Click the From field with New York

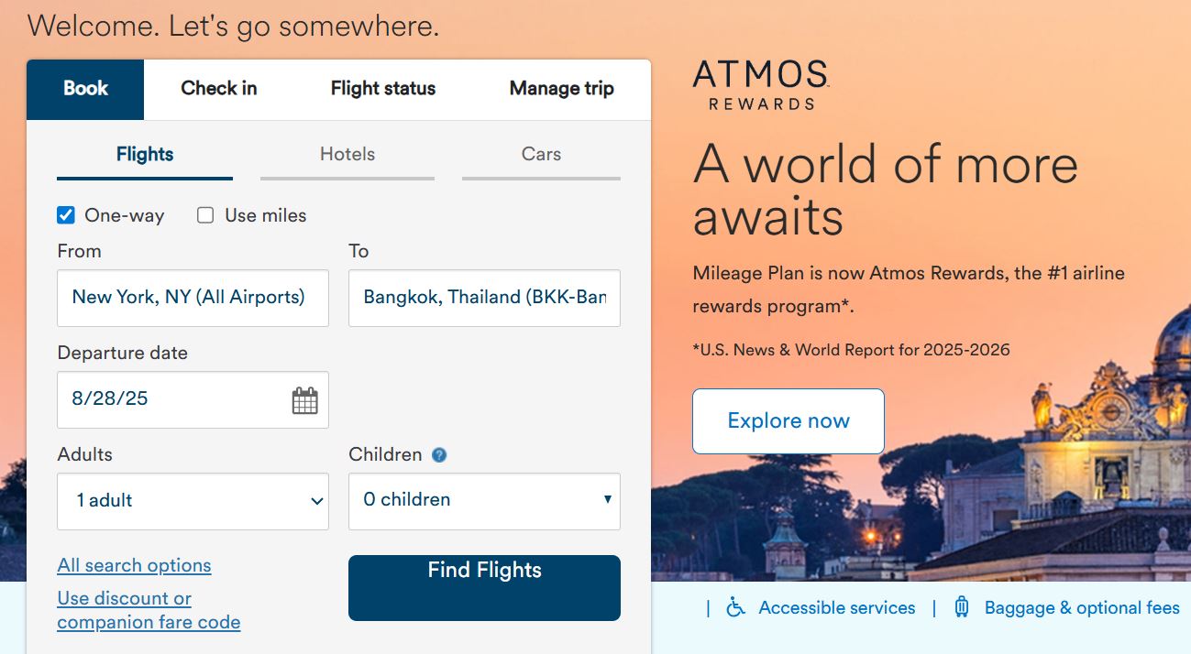(x=193, y=298)
